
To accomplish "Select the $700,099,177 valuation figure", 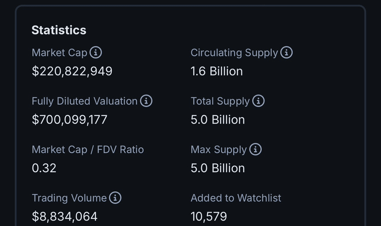I will point(69,119).
